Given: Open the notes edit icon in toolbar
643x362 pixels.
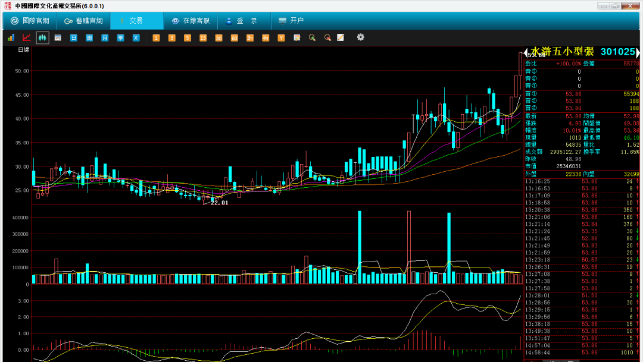Looking at the screenshot, I should [297, 37].
